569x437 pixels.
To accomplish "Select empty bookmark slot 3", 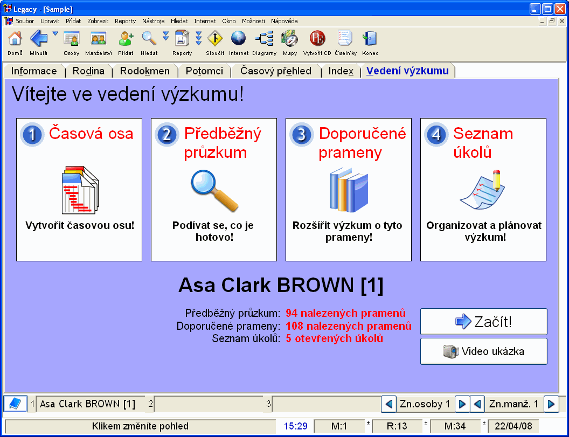I will pyautogui.click(x=326, y=404).
